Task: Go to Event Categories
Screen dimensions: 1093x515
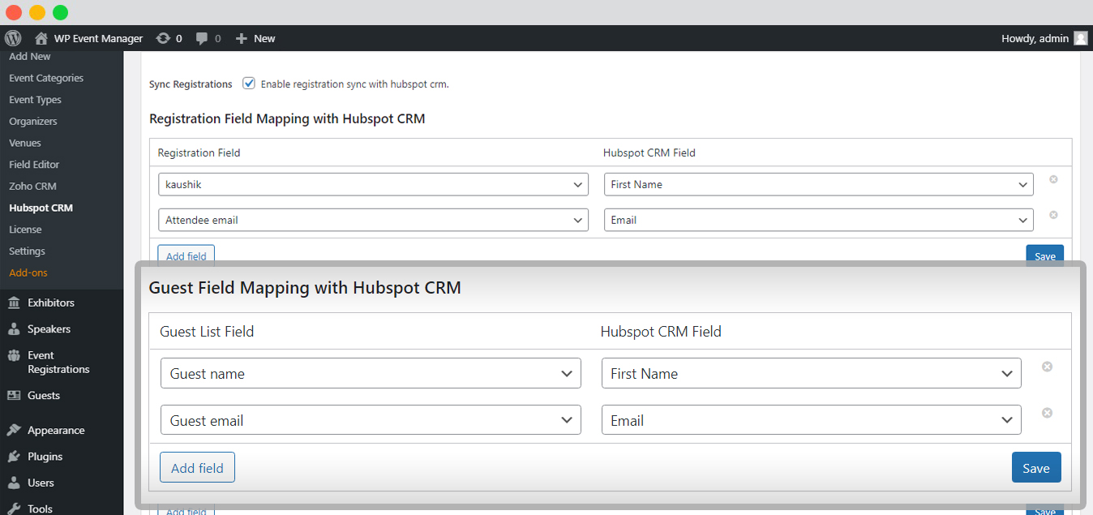Action: pos(46,78)
